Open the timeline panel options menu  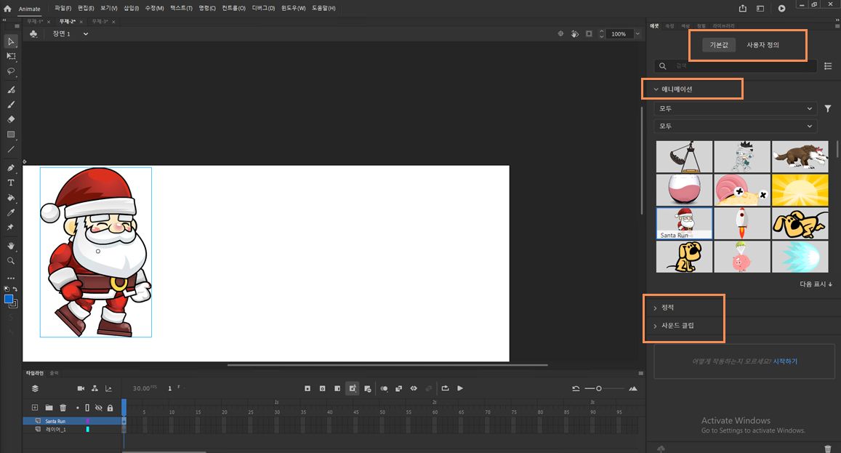[x=641, y=373]
